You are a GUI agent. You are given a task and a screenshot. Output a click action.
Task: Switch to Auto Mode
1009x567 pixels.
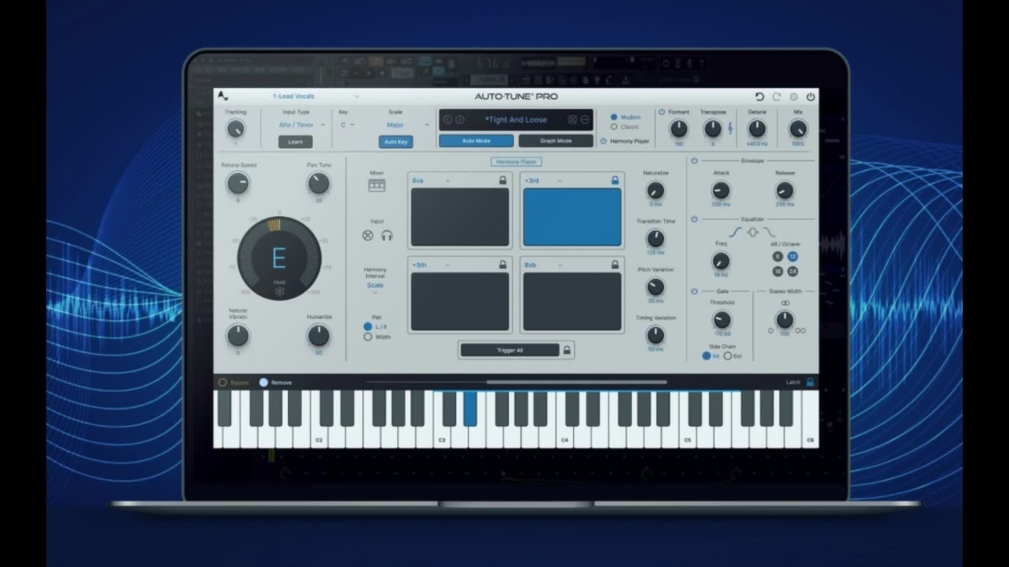(476, 141)
